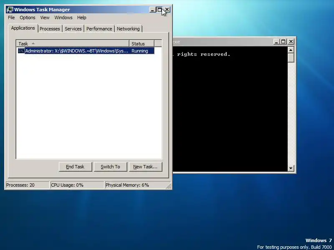
Task: Switch to the Performance tab
Action: pos(99,29)
